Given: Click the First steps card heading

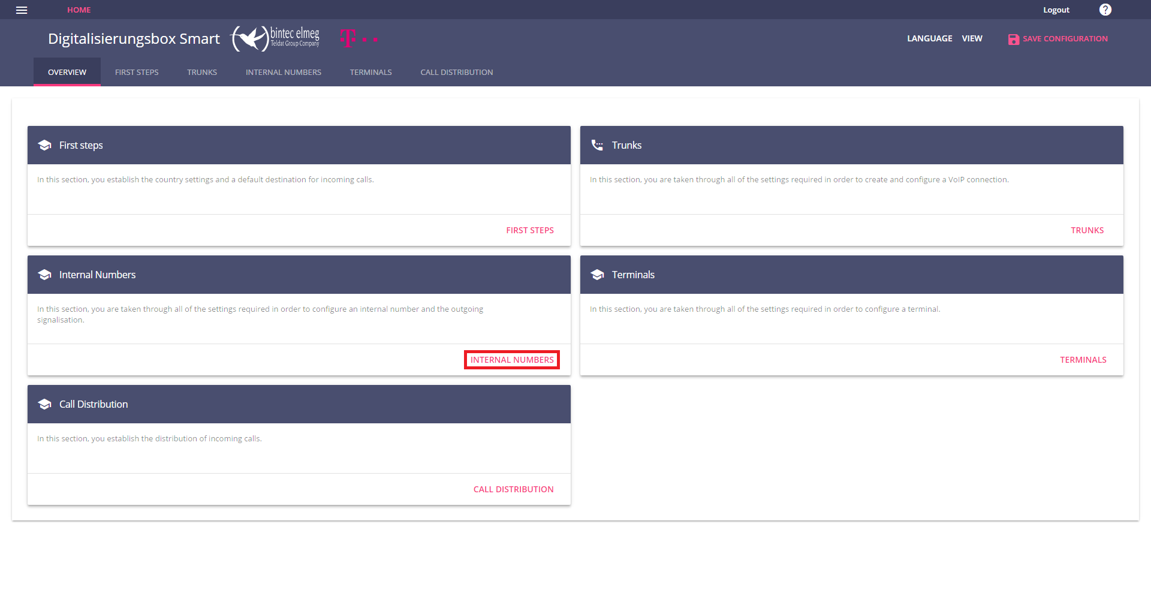Looking at the screenshot, I should coord(81,145).
